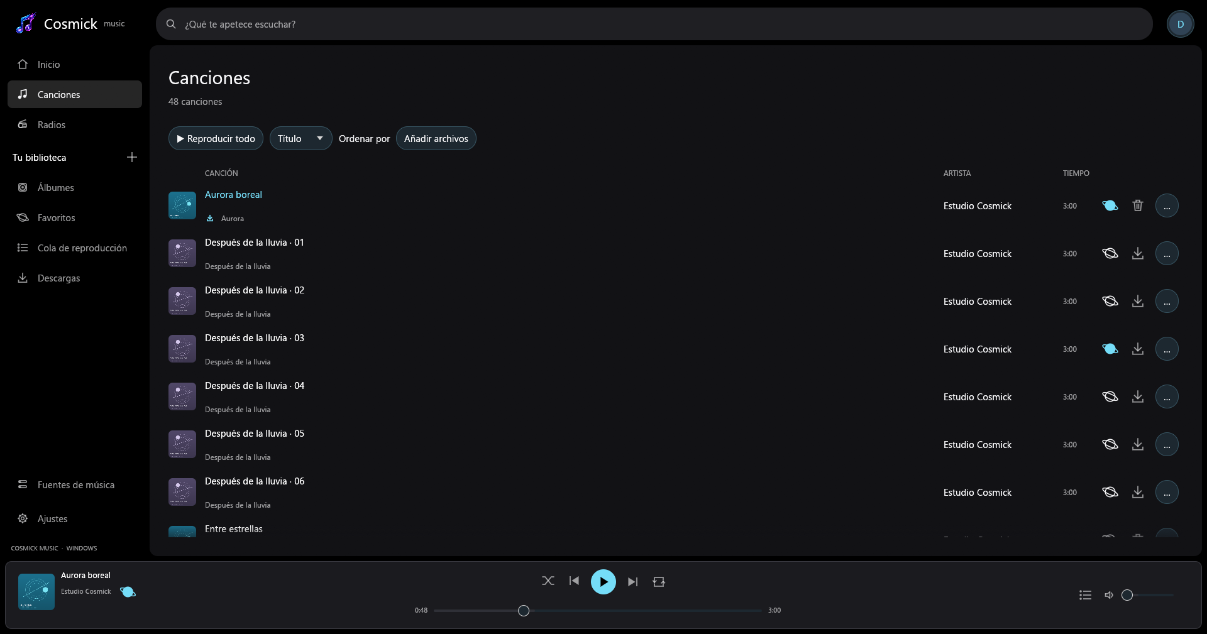The width and height of the screenshot is (1207, 634).
Task: Open the user profile avatar D
Action: coord(1180,25)
